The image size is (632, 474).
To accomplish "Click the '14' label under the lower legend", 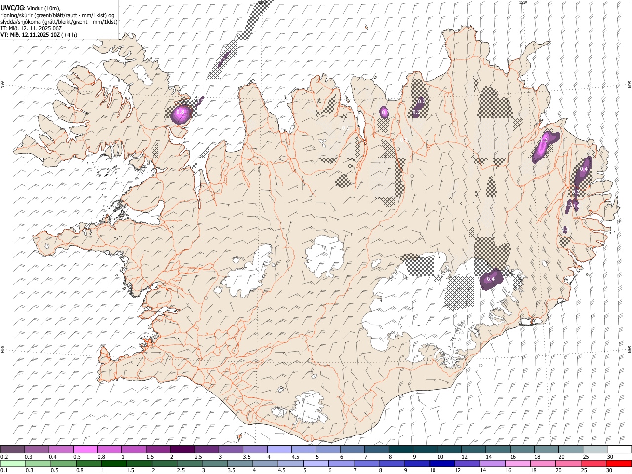I will [482, 470].
